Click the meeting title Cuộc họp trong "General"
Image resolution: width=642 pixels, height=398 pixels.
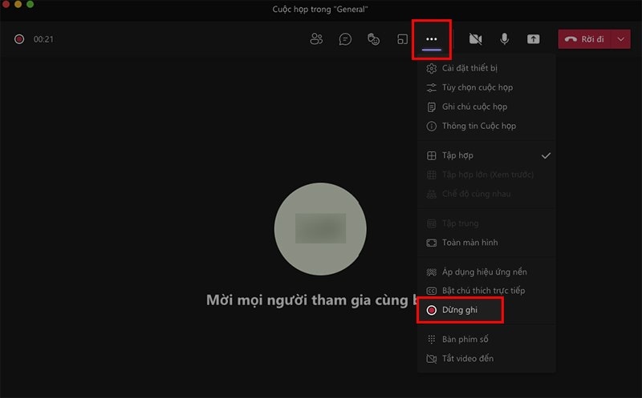(320, 10)
